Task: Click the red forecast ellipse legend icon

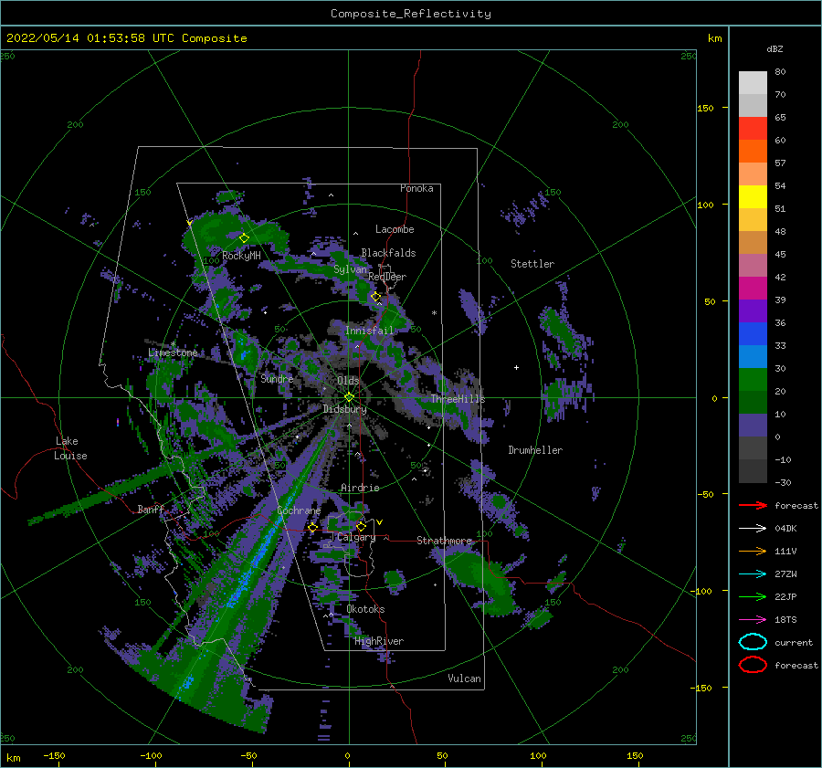Action: [x=753, y=665]
